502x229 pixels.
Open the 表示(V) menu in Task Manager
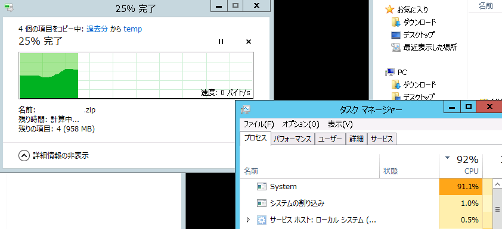pyautogui.click(x=340, y=124)
